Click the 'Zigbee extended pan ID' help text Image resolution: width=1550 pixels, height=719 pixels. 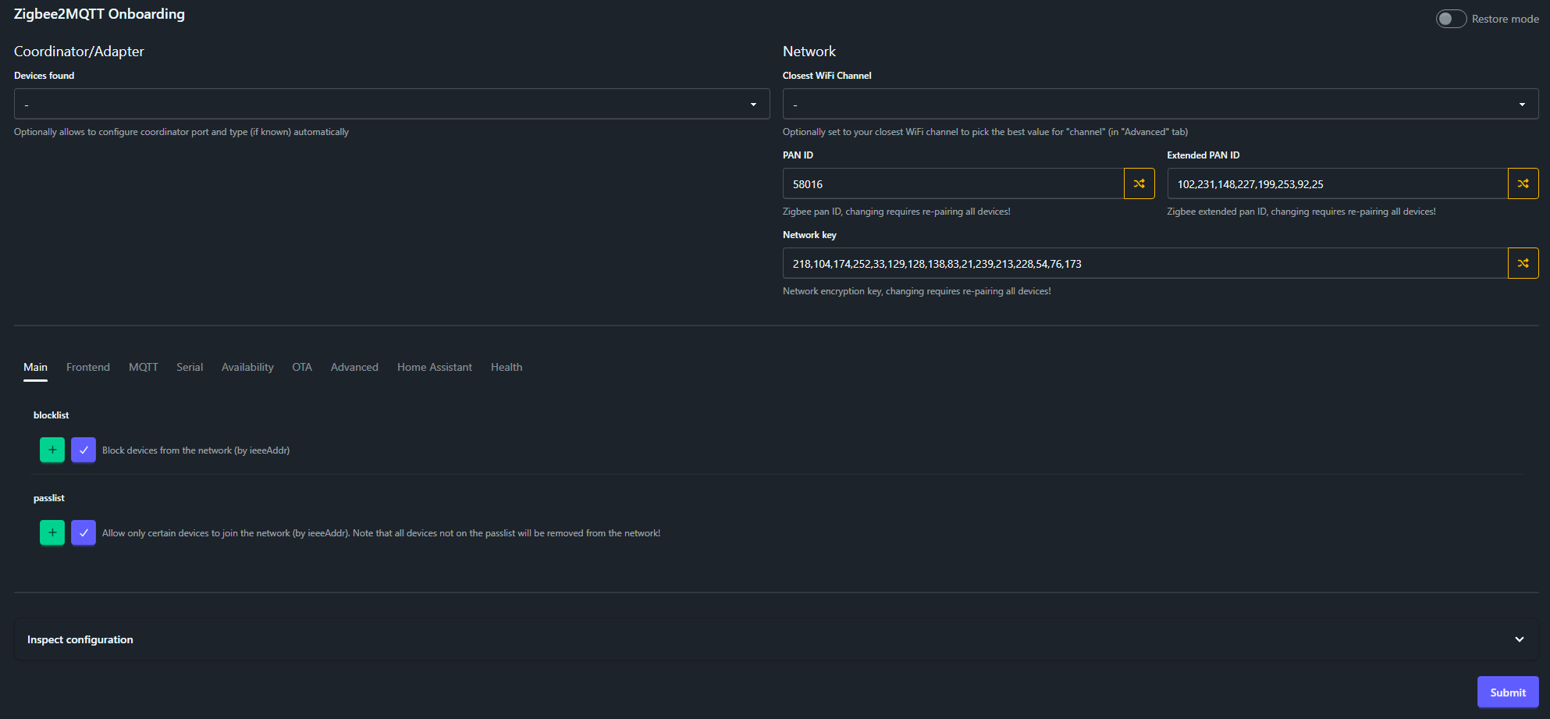tap(1301, 212)
